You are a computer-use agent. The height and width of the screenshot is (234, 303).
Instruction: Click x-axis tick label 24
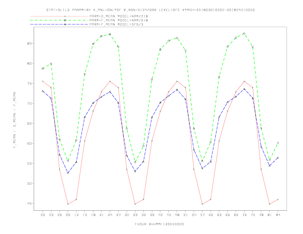(x=110, y=215)
